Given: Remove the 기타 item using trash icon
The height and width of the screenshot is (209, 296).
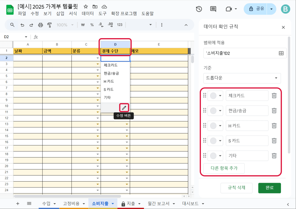Looking at the screenshot, I should [x=274, y=156].
